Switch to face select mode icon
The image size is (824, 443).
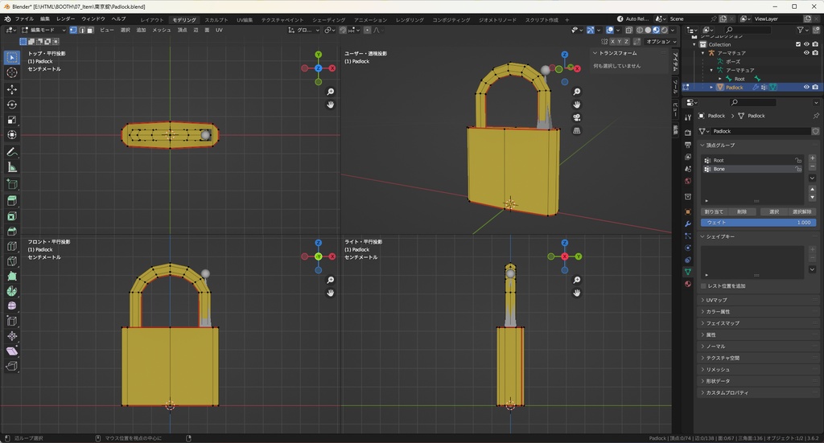pyautogui.click(x=89, y=30)
